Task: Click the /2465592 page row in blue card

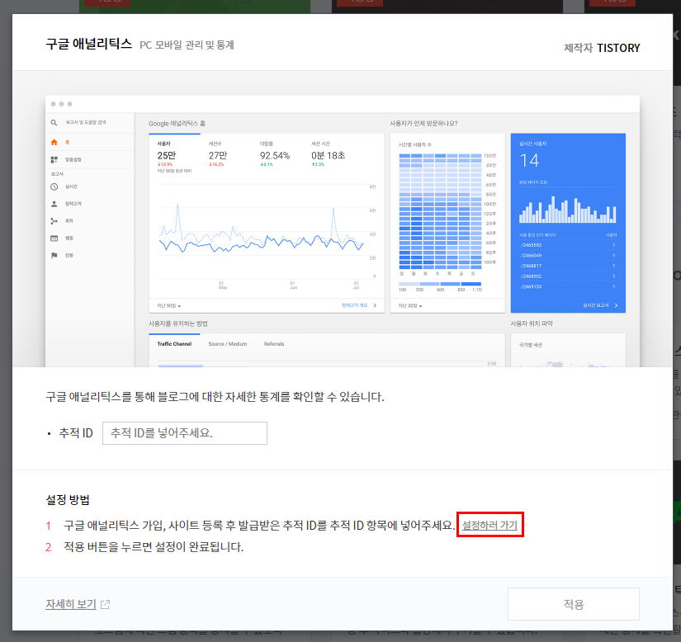Action: pyautogui.click(x=568, y=245)
